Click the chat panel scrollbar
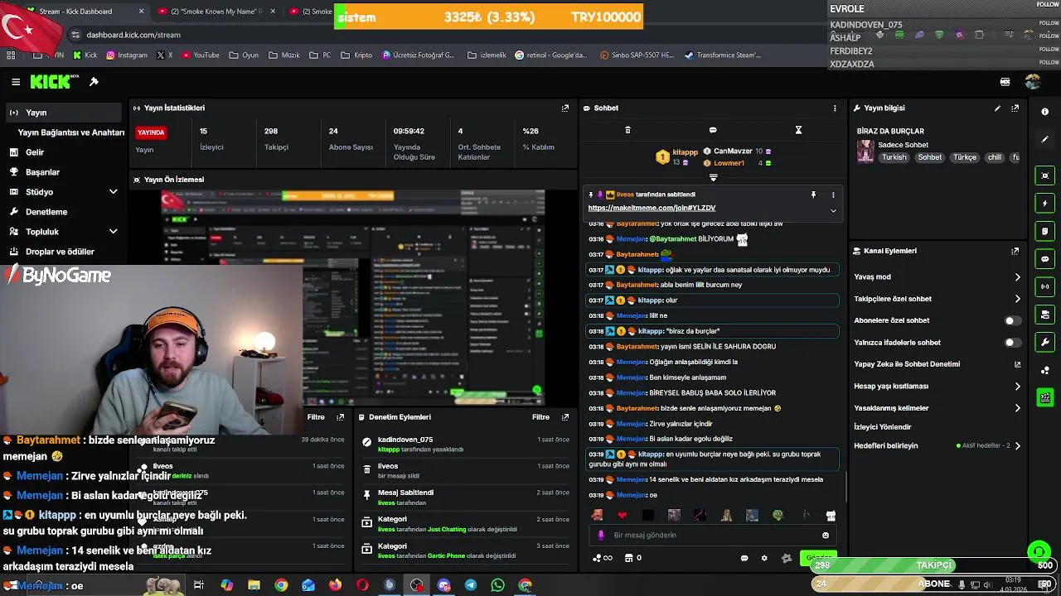 click(845, 487)
